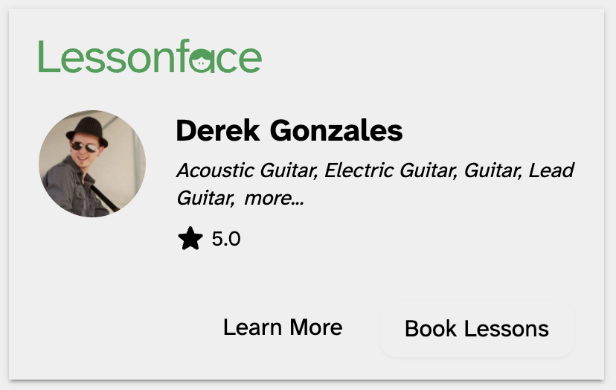This screenshot has height=390, width=616.
Task: Click the sunglasses in the profile picture
Action: [x=83, y=147]
